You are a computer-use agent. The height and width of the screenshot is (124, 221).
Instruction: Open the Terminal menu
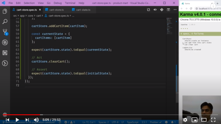[x=70, y=3]
